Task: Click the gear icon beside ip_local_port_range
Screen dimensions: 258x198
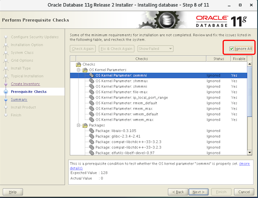Action: click(x=91, y=98)
